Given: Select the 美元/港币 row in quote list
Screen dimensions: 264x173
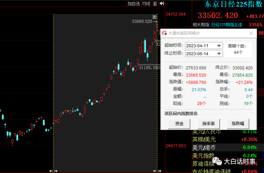Looking at the screenshot, I should 228,148.
